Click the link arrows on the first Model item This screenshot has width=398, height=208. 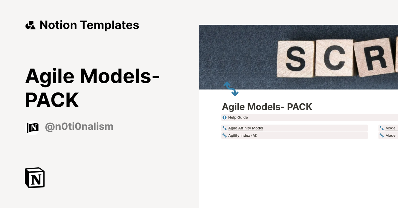[382, 128]
